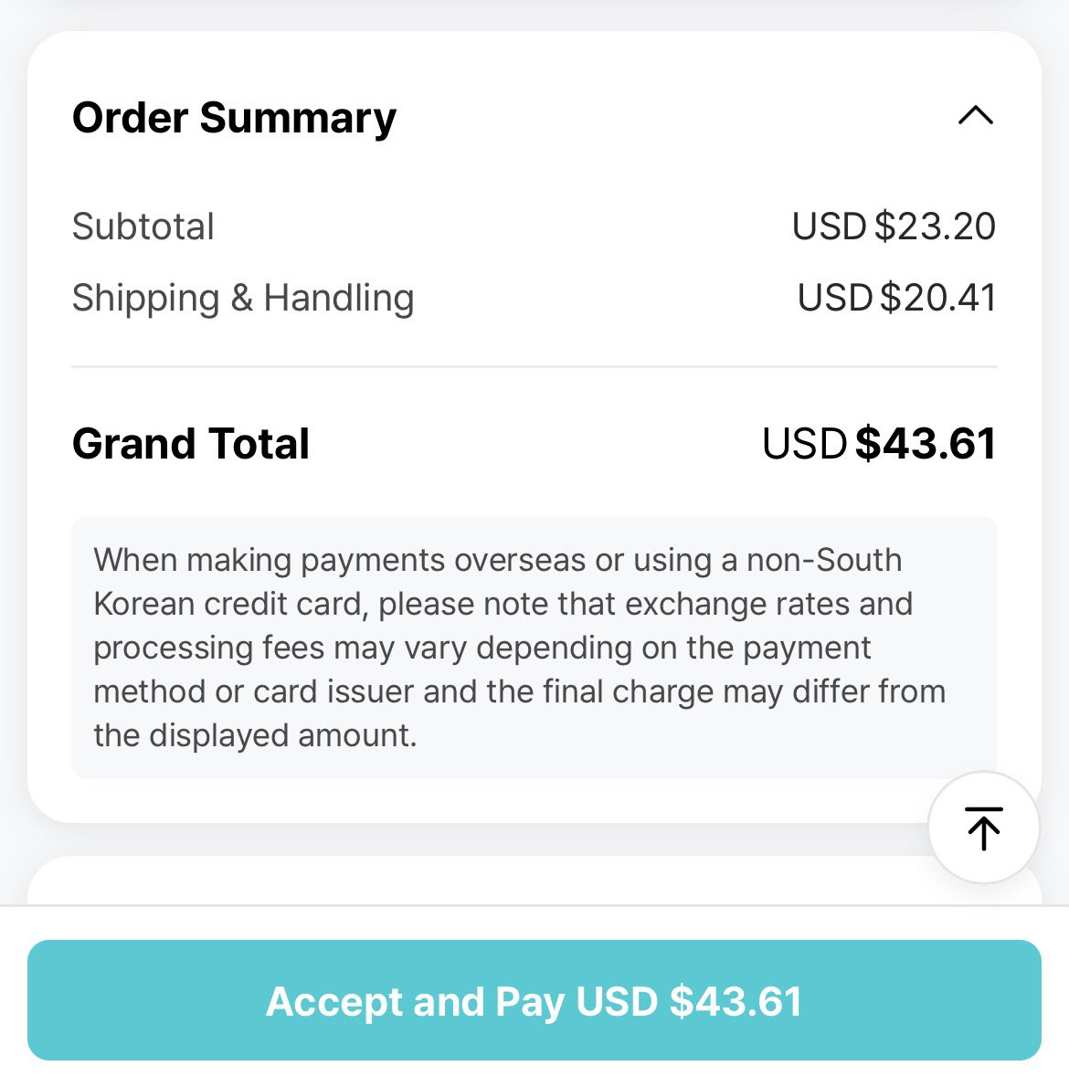Click the Shipping & Handling label

point(243,299)
